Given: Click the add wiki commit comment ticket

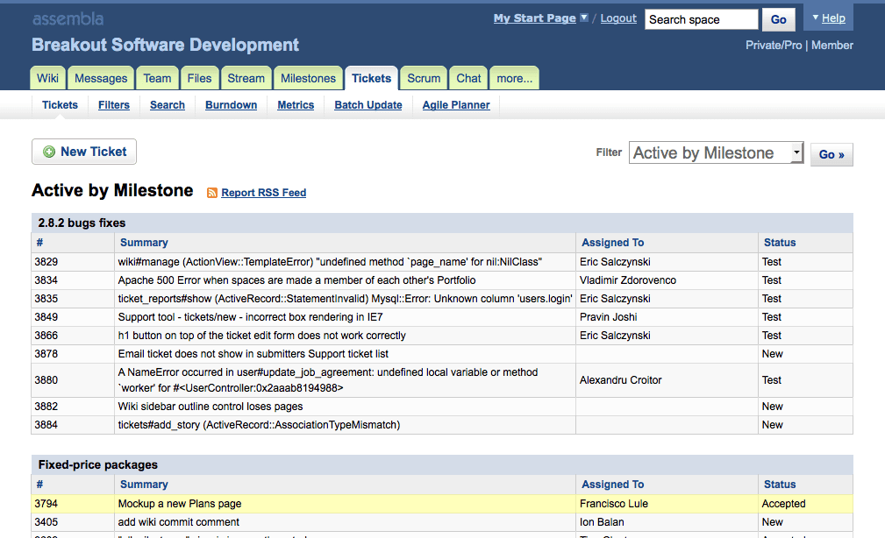Looking at the screenshot, I should (x=178, y=522).
